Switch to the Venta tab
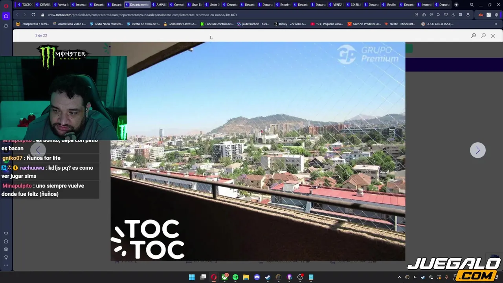This screenshot has height=283, width=503. coord(60,5)
